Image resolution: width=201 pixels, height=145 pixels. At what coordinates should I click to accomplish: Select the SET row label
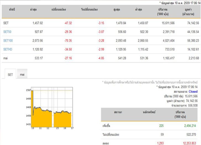(x=6, y=23)
